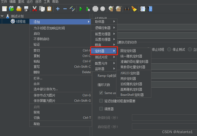Open the templates icon in the toolbar
The image size is (197, 136).
coord(11,9)
